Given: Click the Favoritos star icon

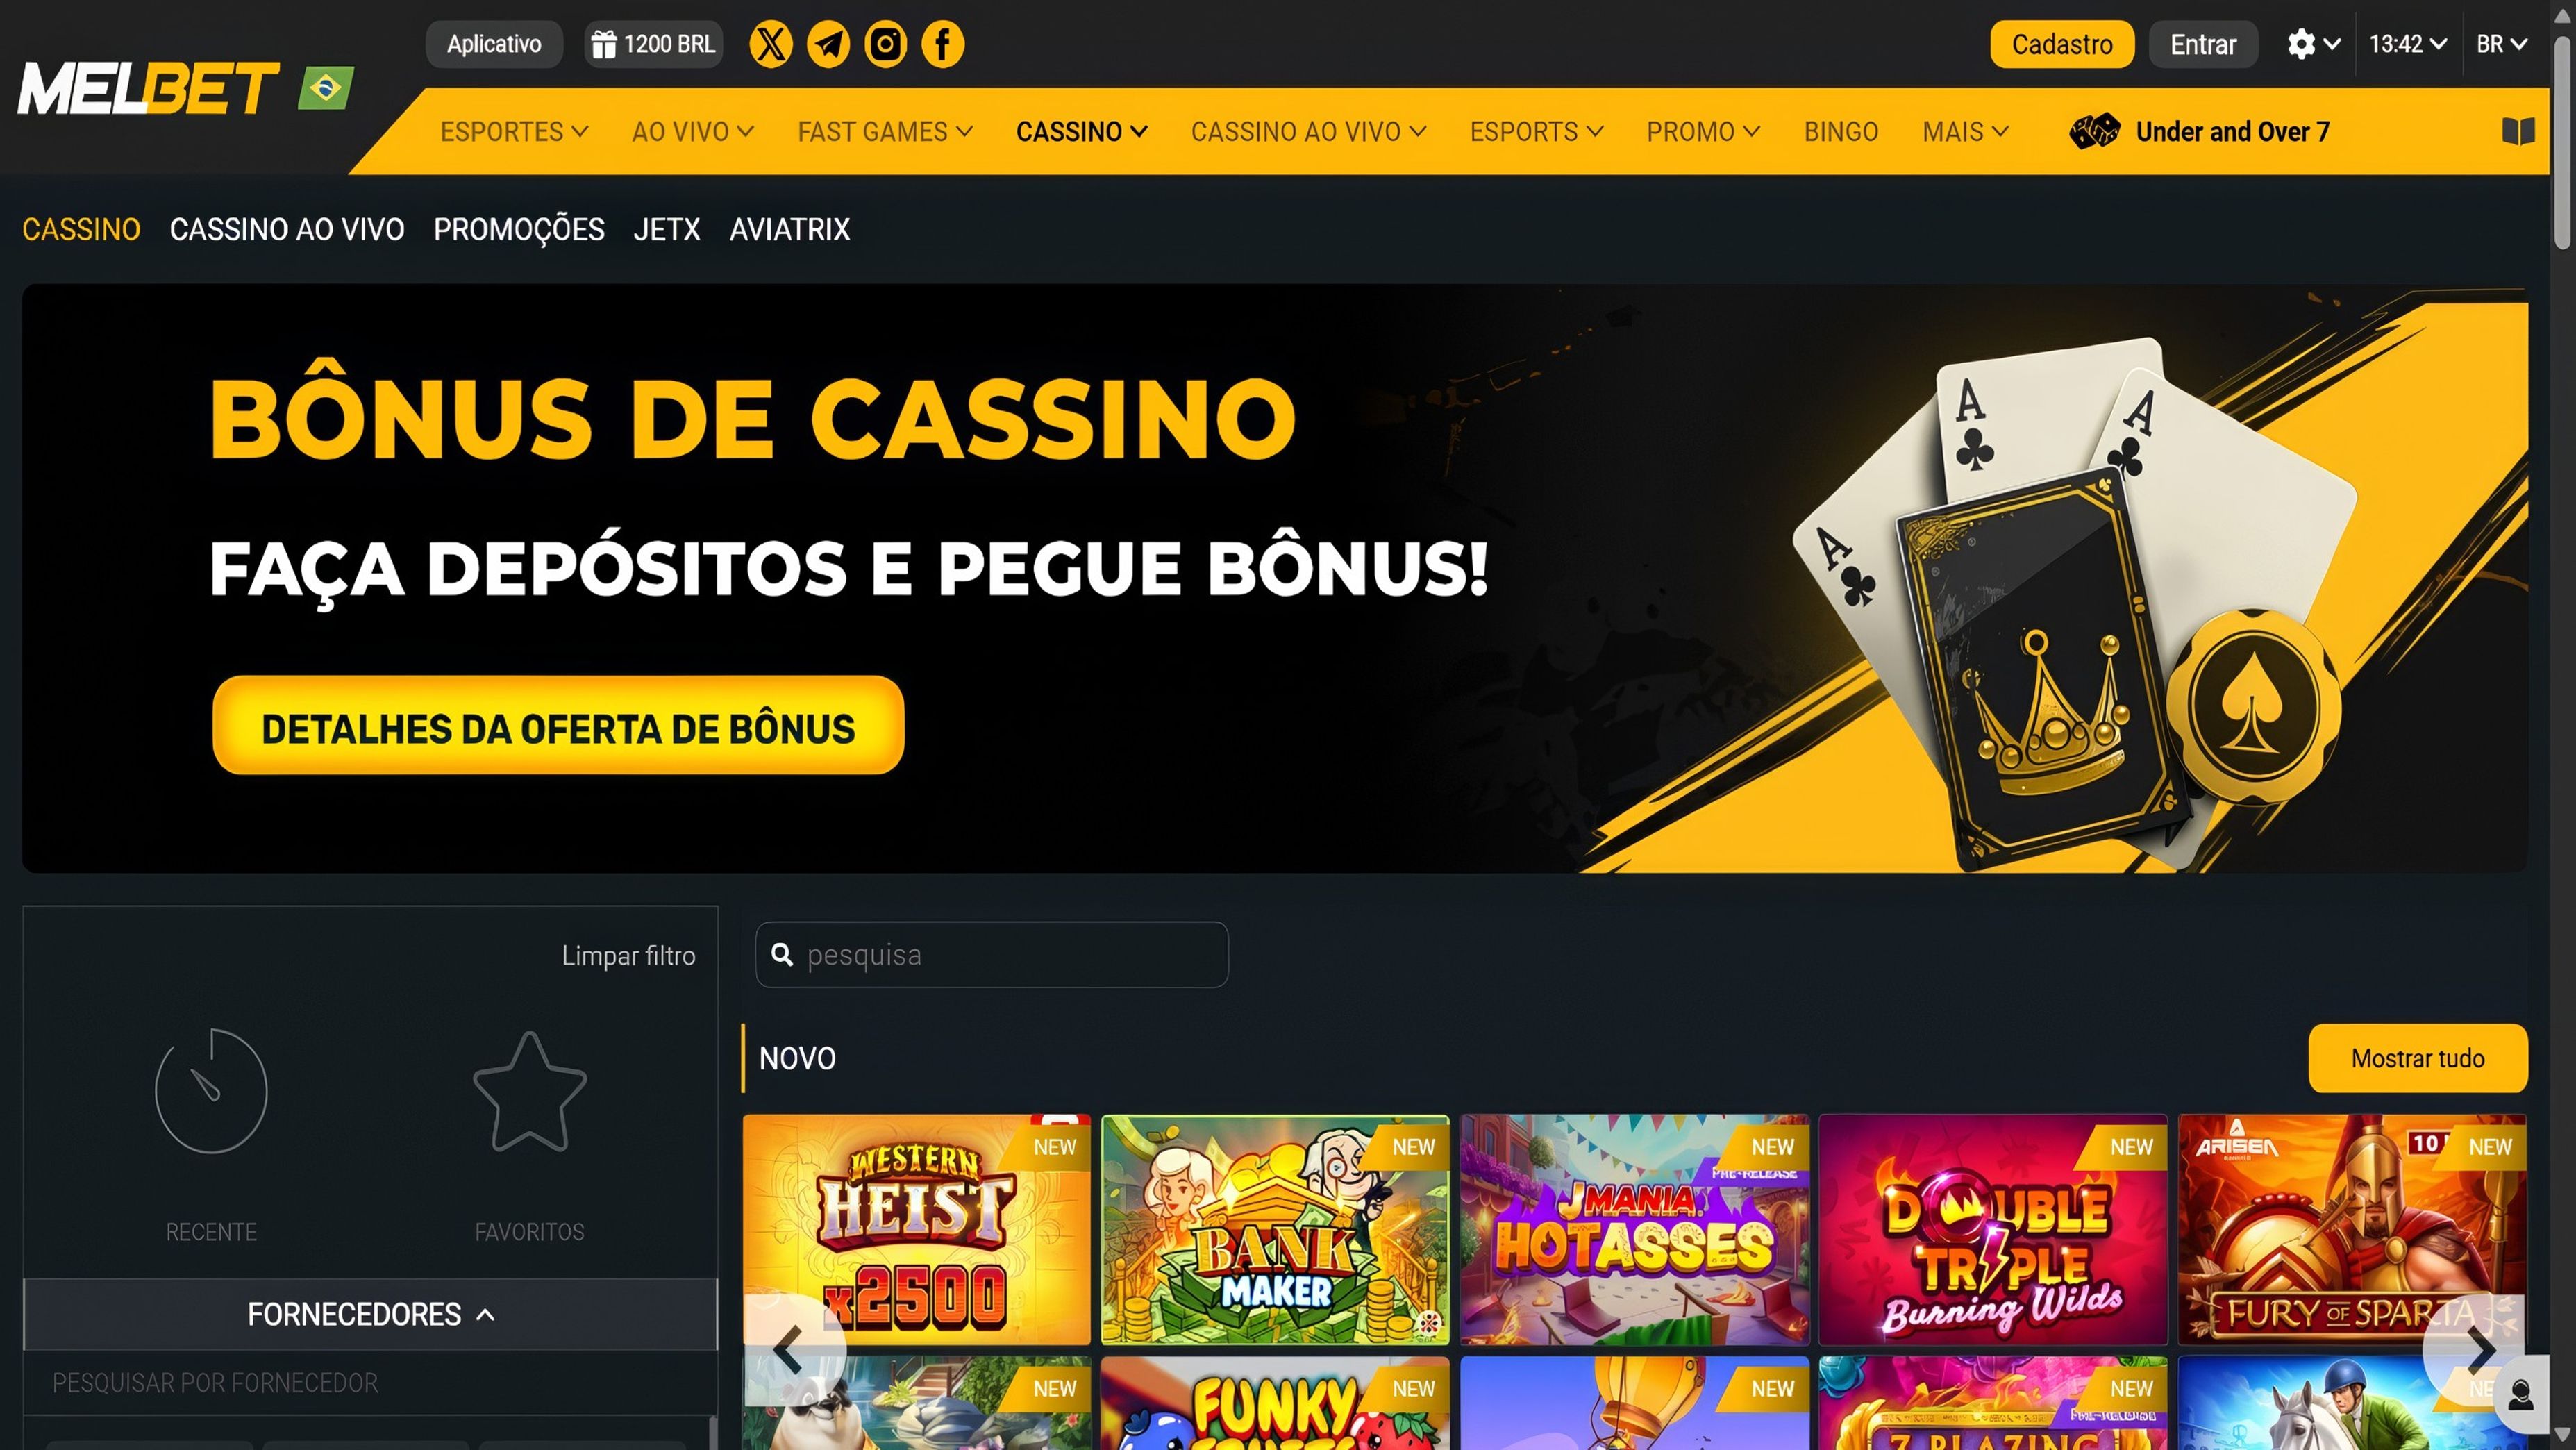Looking at the screenshot, I should (529, 1092).
